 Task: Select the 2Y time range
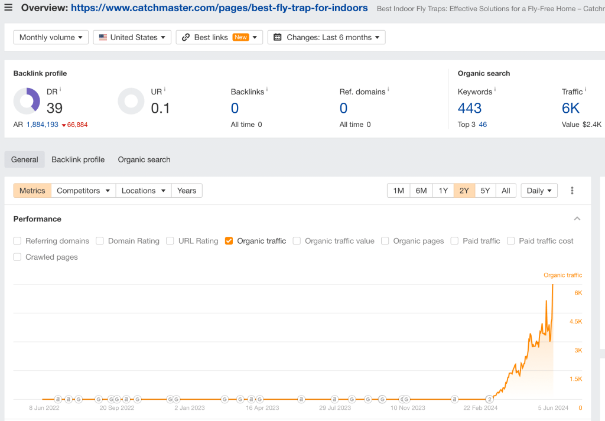(464, 191)
